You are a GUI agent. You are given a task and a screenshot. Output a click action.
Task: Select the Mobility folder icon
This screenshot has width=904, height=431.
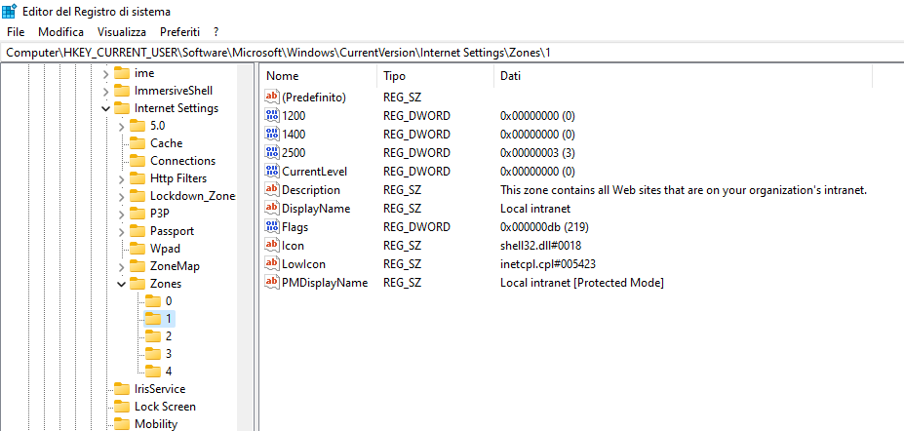point(122,424)
